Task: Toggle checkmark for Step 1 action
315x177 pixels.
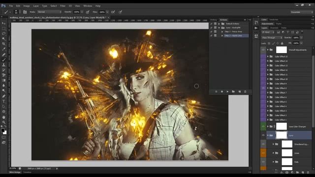Action: pyautogui.click(x=211, y=31)
